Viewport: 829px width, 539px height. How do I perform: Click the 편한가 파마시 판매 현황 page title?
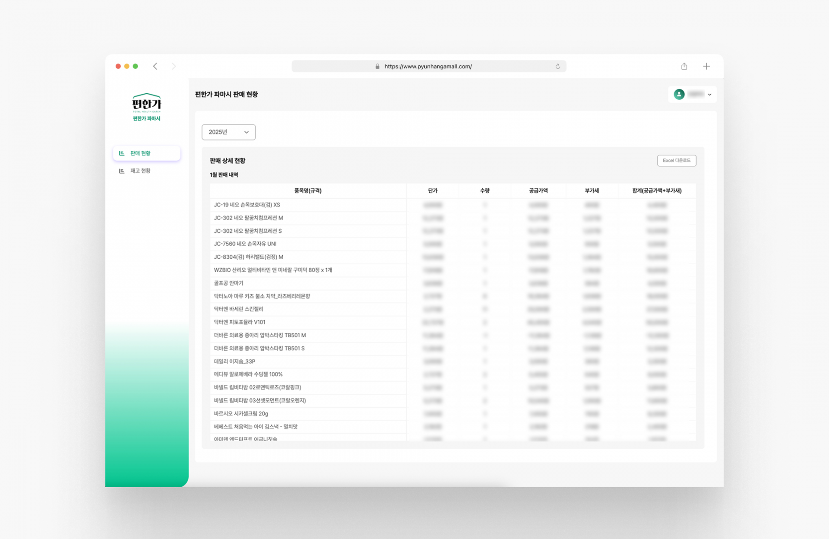coord(226,94)
